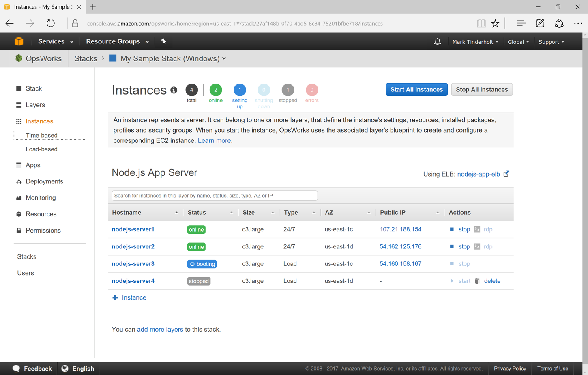
Task: Select Load-based instances
Action: 41,149
